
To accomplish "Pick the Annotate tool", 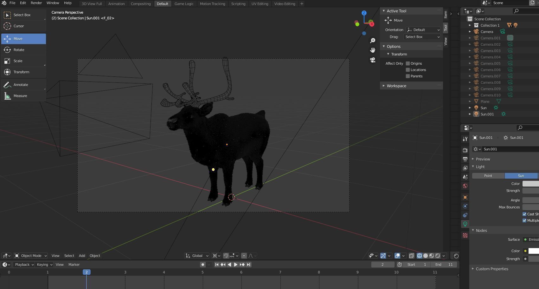I will pos(23,85).
